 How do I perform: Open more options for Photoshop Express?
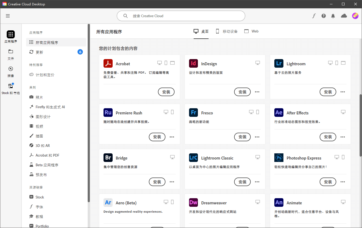pyautogui.click(x=342, y=182)
